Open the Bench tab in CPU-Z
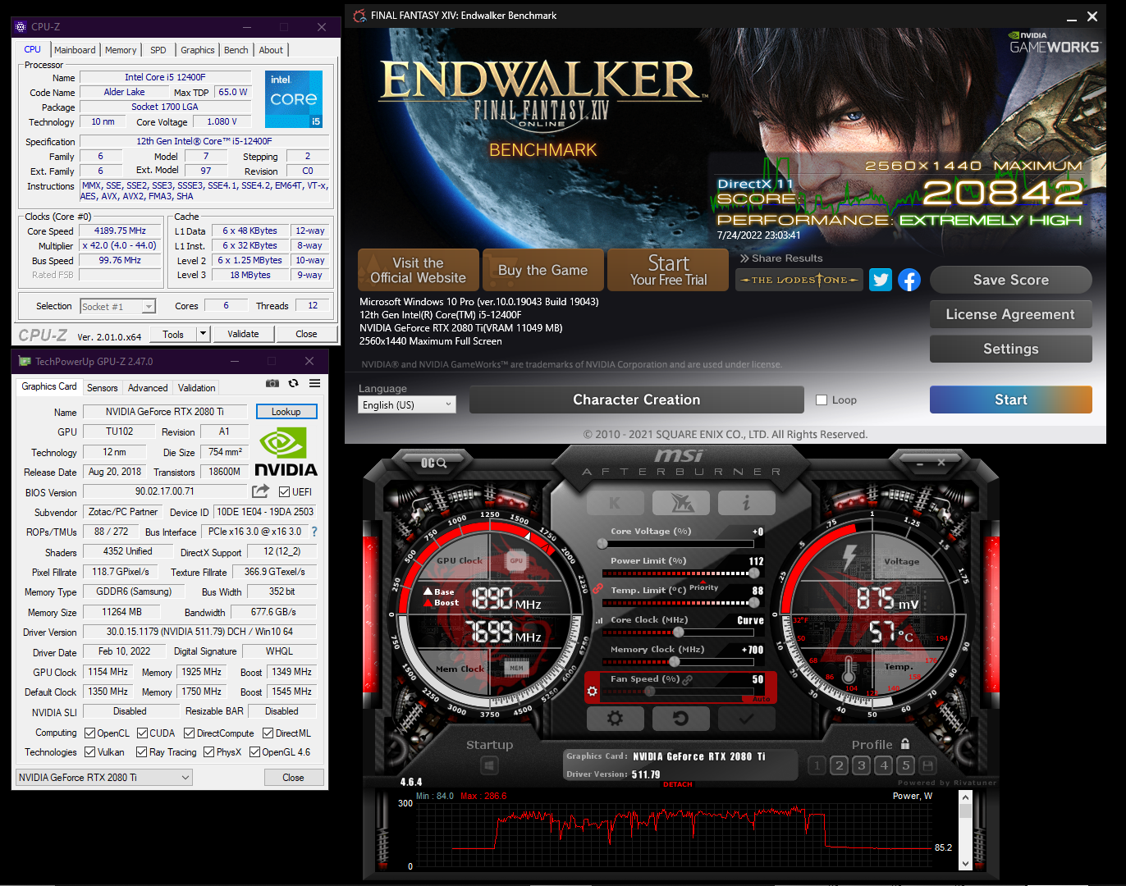The width and height of the screenshot is (1126, 886). click(x=236, y=50)
